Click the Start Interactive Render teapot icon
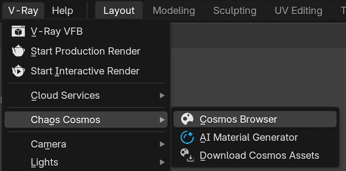Viewport: 346px width, 171px height. (x=18, y=71)
